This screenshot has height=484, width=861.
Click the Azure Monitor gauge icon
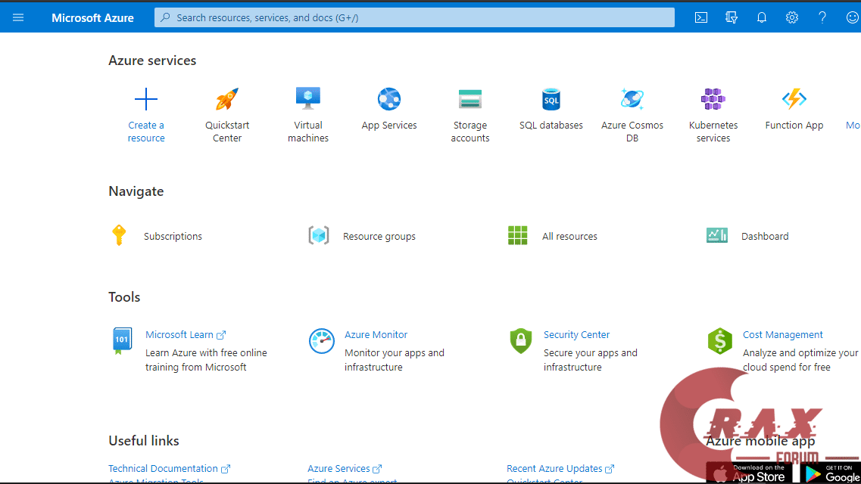(x=321, y=341)
